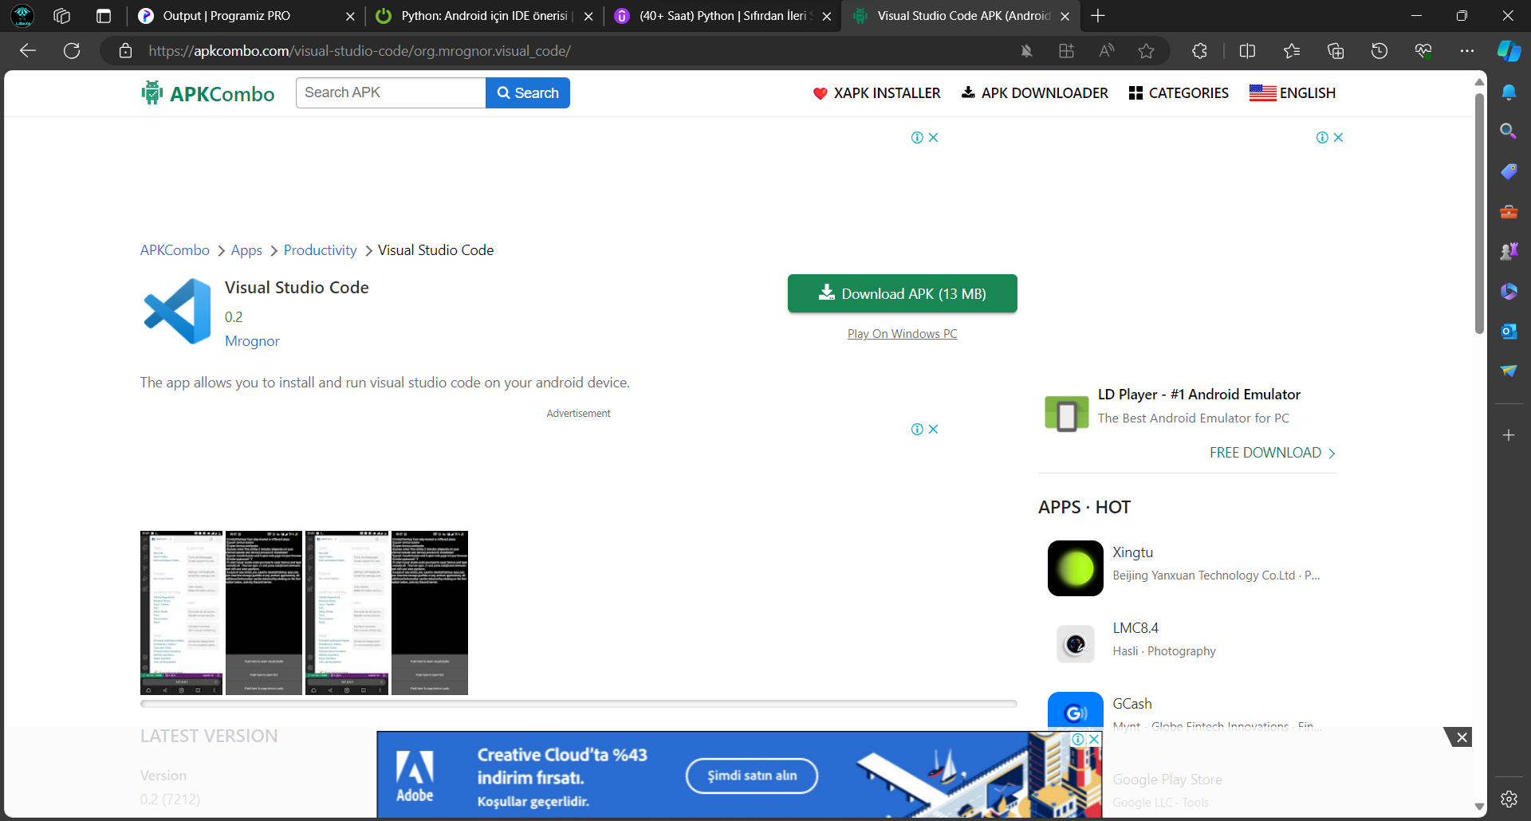Viewport: 1531px width, 821px height.
Task: Click the Search APK input field
Action: pyautogui.click(x=391, y=92)
